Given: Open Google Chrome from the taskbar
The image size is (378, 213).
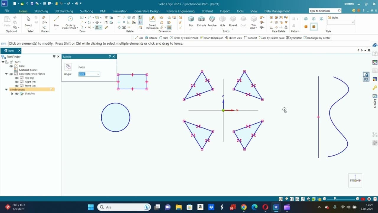Looking at the screenshot, I should pyautogui.click(x=244, y=207).
